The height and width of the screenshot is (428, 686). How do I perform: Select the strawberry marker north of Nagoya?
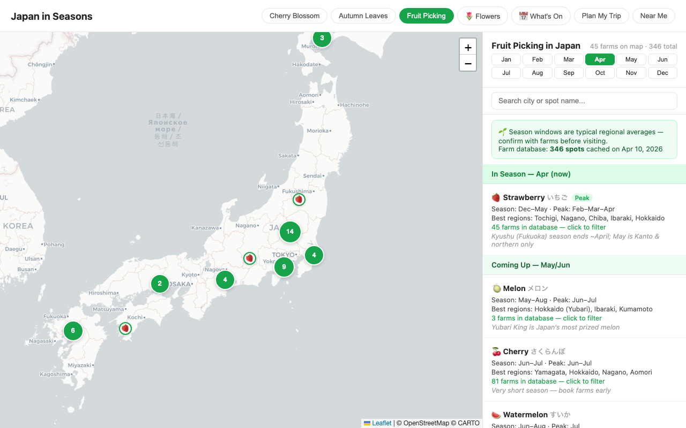pyautogui.click(x=250, y=258)
